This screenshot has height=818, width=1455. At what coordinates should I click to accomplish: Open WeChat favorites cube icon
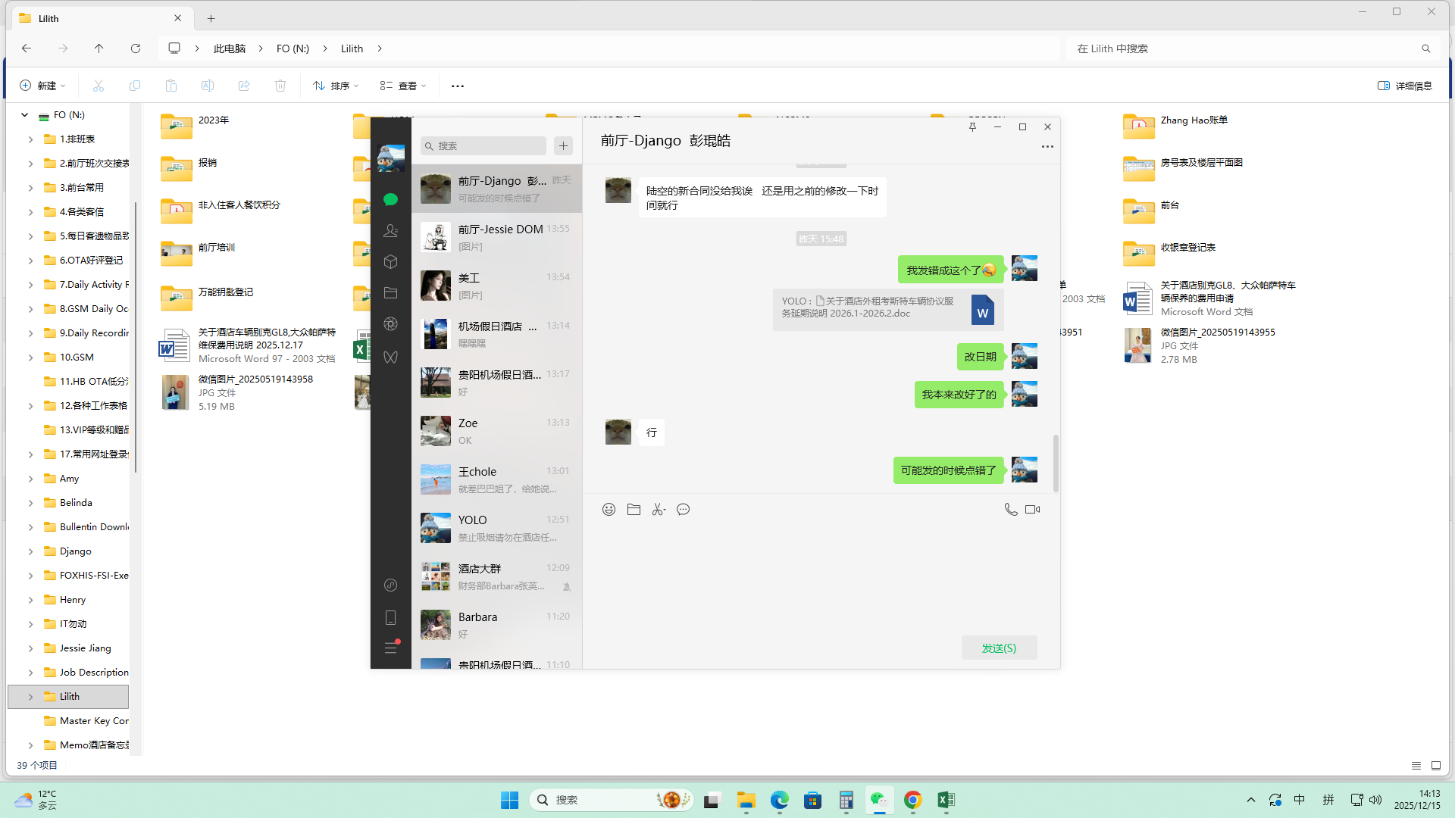pos(390,262)
